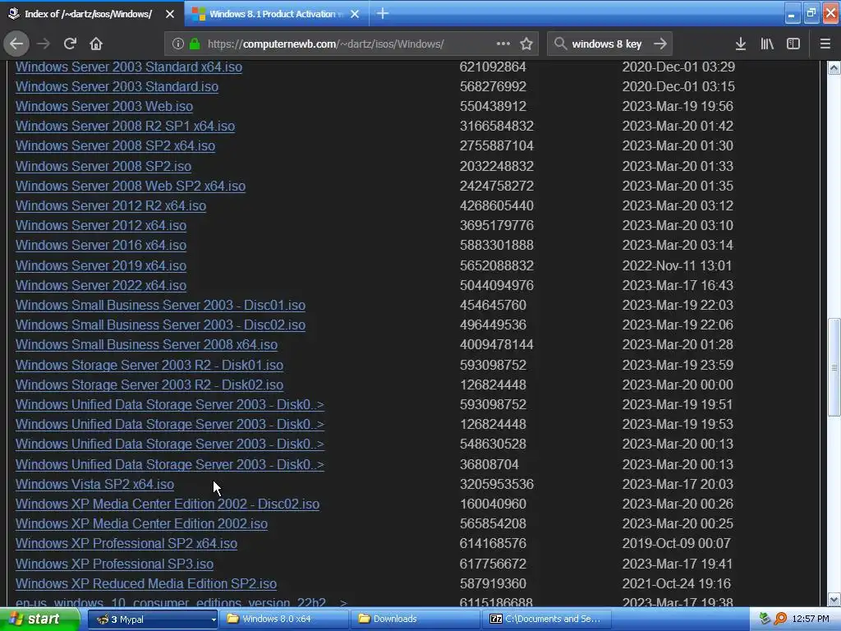Open Windows XP Reduced Media Edition SP2.iso
The width and height of the screenshot is (841, 631).
click(146, 584)
